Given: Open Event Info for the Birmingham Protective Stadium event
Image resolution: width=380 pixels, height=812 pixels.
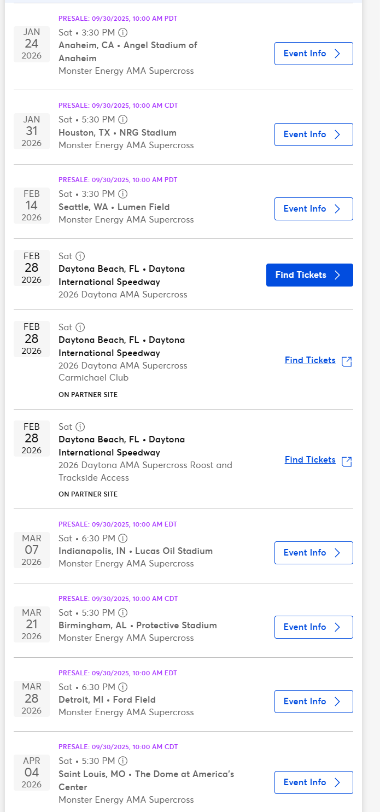Looking at the screenshot, I should [313, 627].
